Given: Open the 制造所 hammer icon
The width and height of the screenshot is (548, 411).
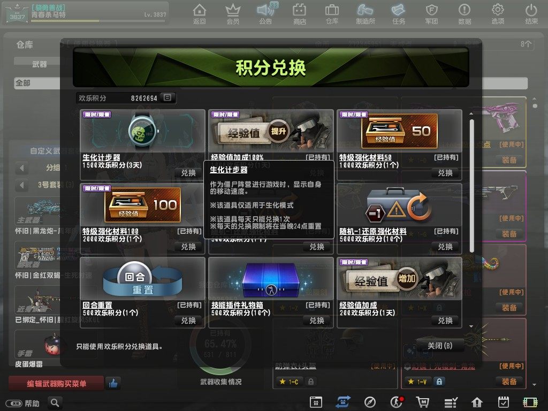Looking at the screenshot, I should 365,14.
